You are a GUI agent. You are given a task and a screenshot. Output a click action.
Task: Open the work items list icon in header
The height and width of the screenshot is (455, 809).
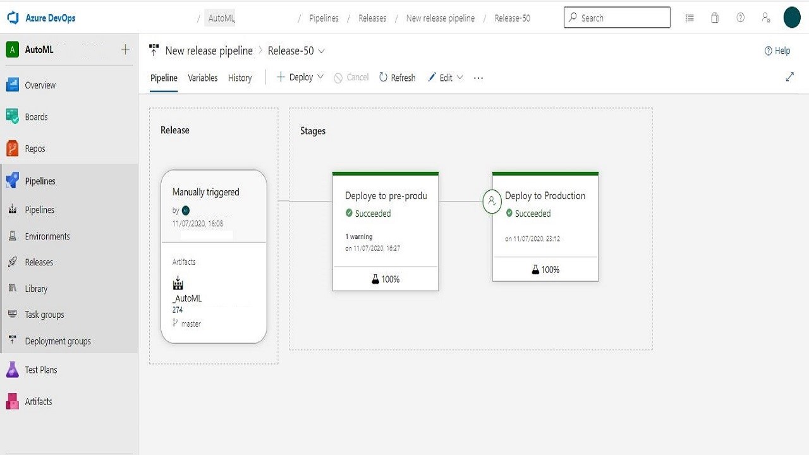tap(690, 18)
